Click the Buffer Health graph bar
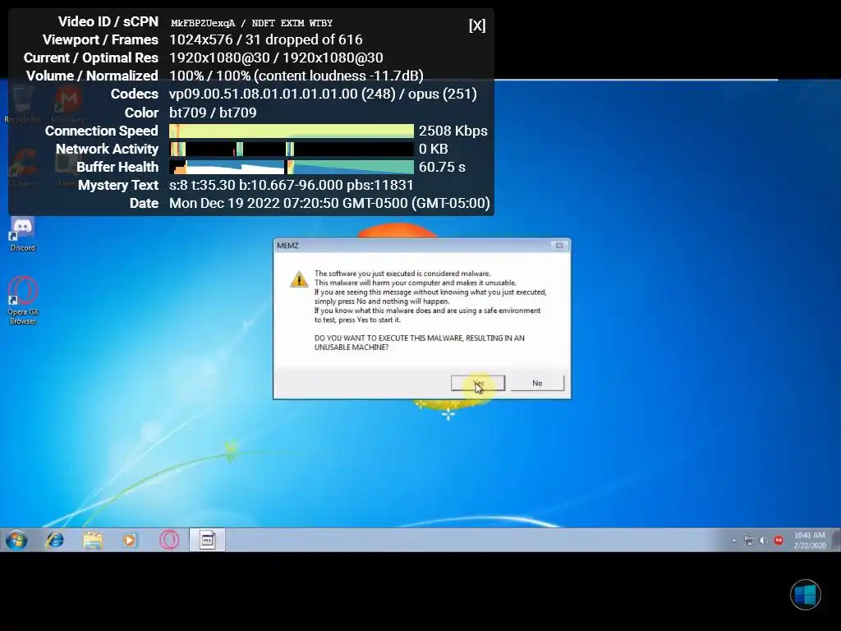Image resolution: width=841 pixels, height=631 pixels. 292,168
